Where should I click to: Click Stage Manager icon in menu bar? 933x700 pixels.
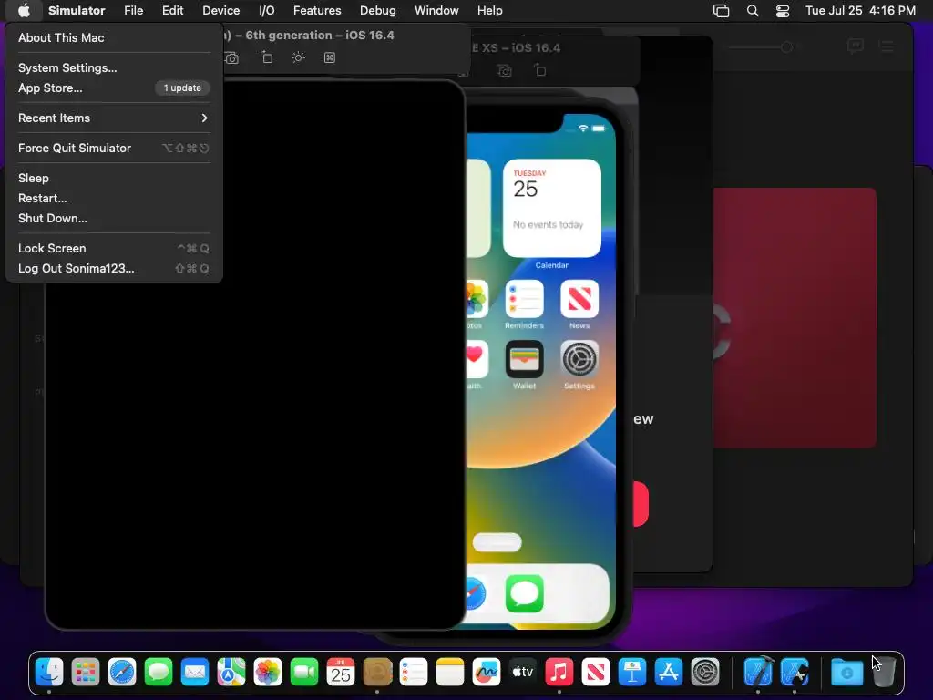point(722,11)
